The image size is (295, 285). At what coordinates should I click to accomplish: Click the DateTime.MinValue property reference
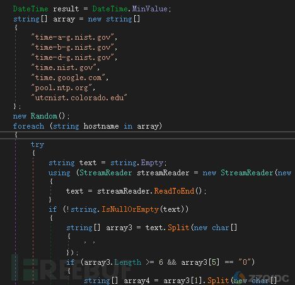coord(130,9)
